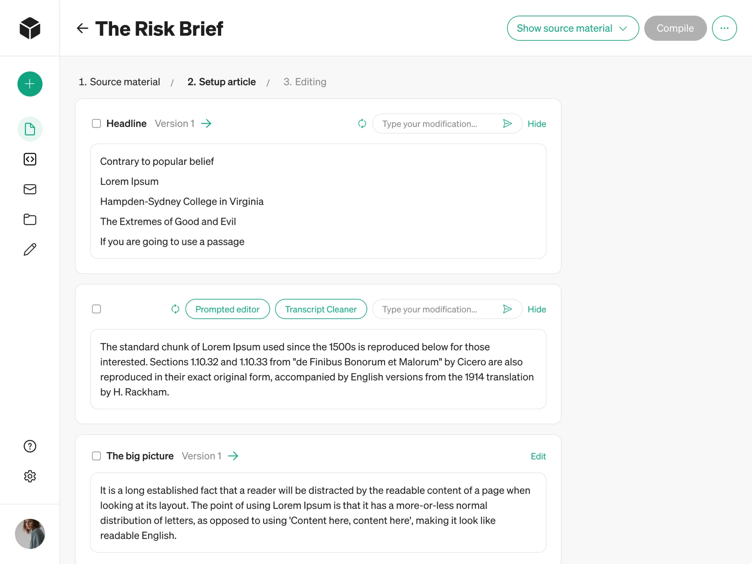Open the Show source material dropdown

coord(572,28)
